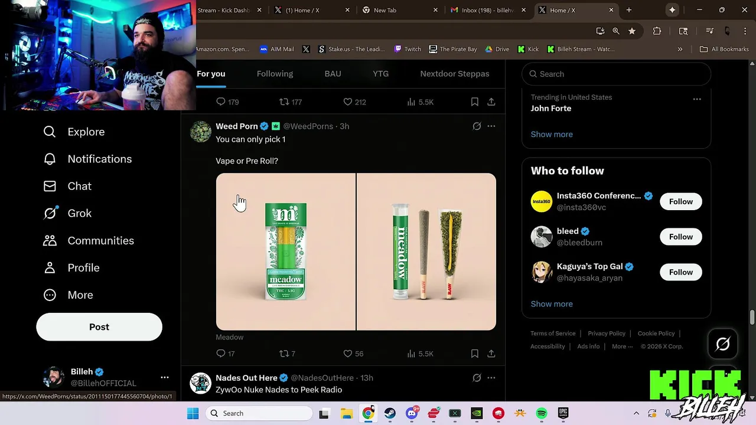The width and height of the screenshot is (756, 425).
Task: Bookmark the Weed Porn post
Action: (474, 354)
